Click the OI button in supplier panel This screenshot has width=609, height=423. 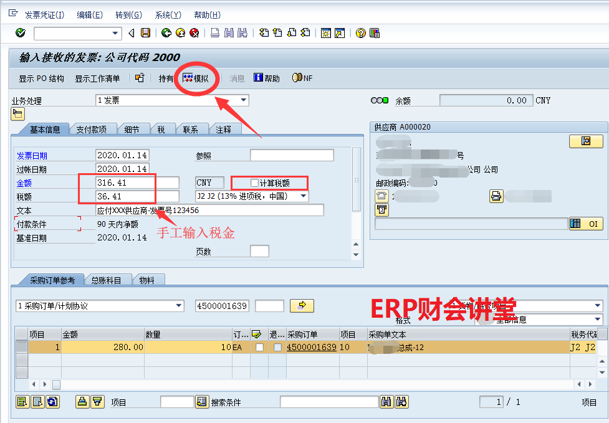tap(585, 224)
